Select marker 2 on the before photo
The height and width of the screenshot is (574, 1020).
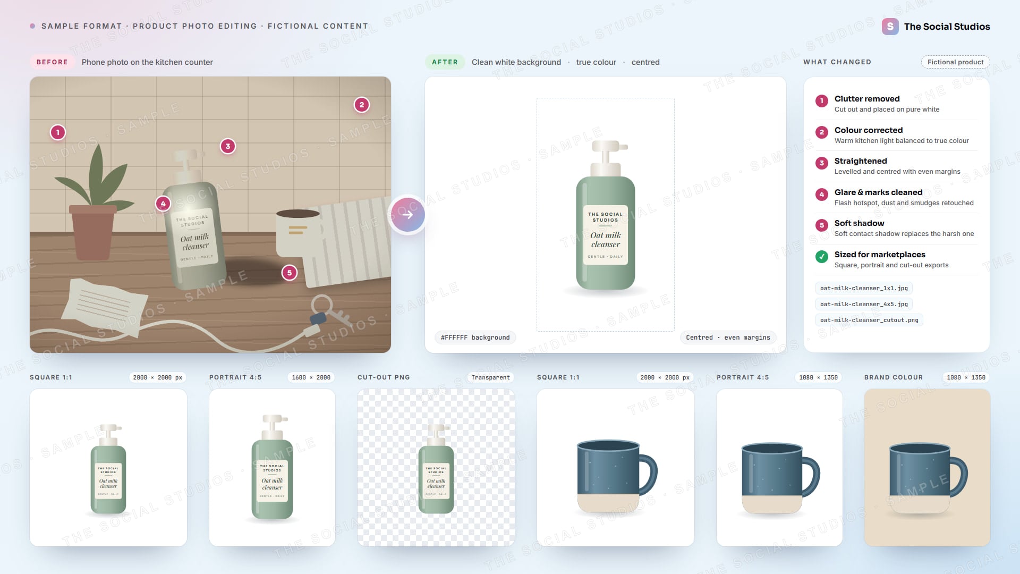(x=362, y=105)
